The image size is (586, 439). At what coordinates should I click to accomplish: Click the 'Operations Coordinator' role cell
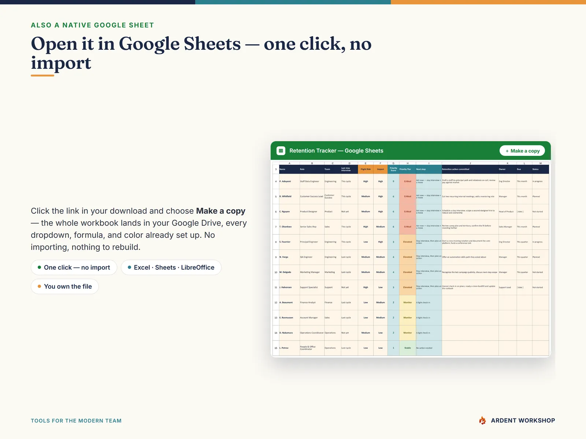[x=312, y=333]
